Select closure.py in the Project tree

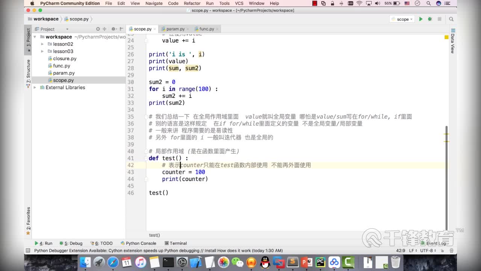pyautogui.click(x=65, y=58)
